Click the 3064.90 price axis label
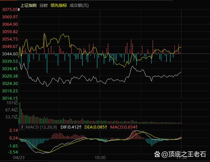 (10, 24)
